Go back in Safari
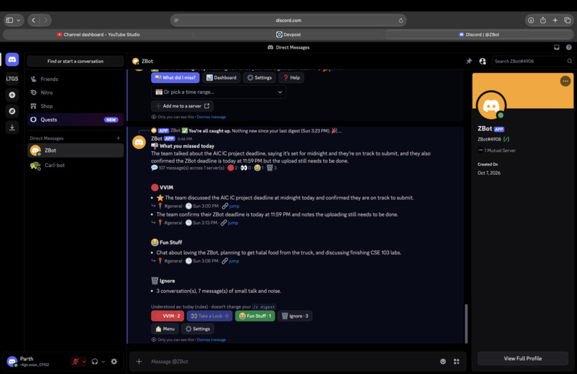 click(34, 20)
